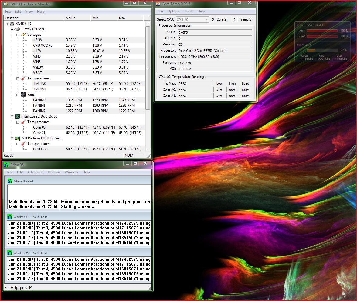
Task: Collapse the Voltages group
Action: coord(18,35)
